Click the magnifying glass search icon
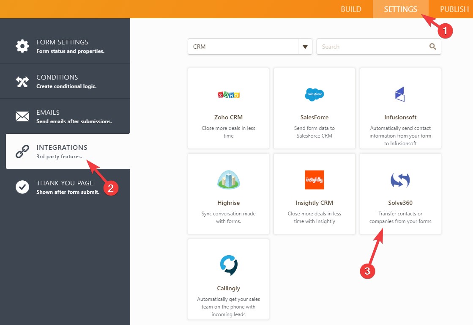The height and width of the screenshot is (325, 473). [432, 47]
